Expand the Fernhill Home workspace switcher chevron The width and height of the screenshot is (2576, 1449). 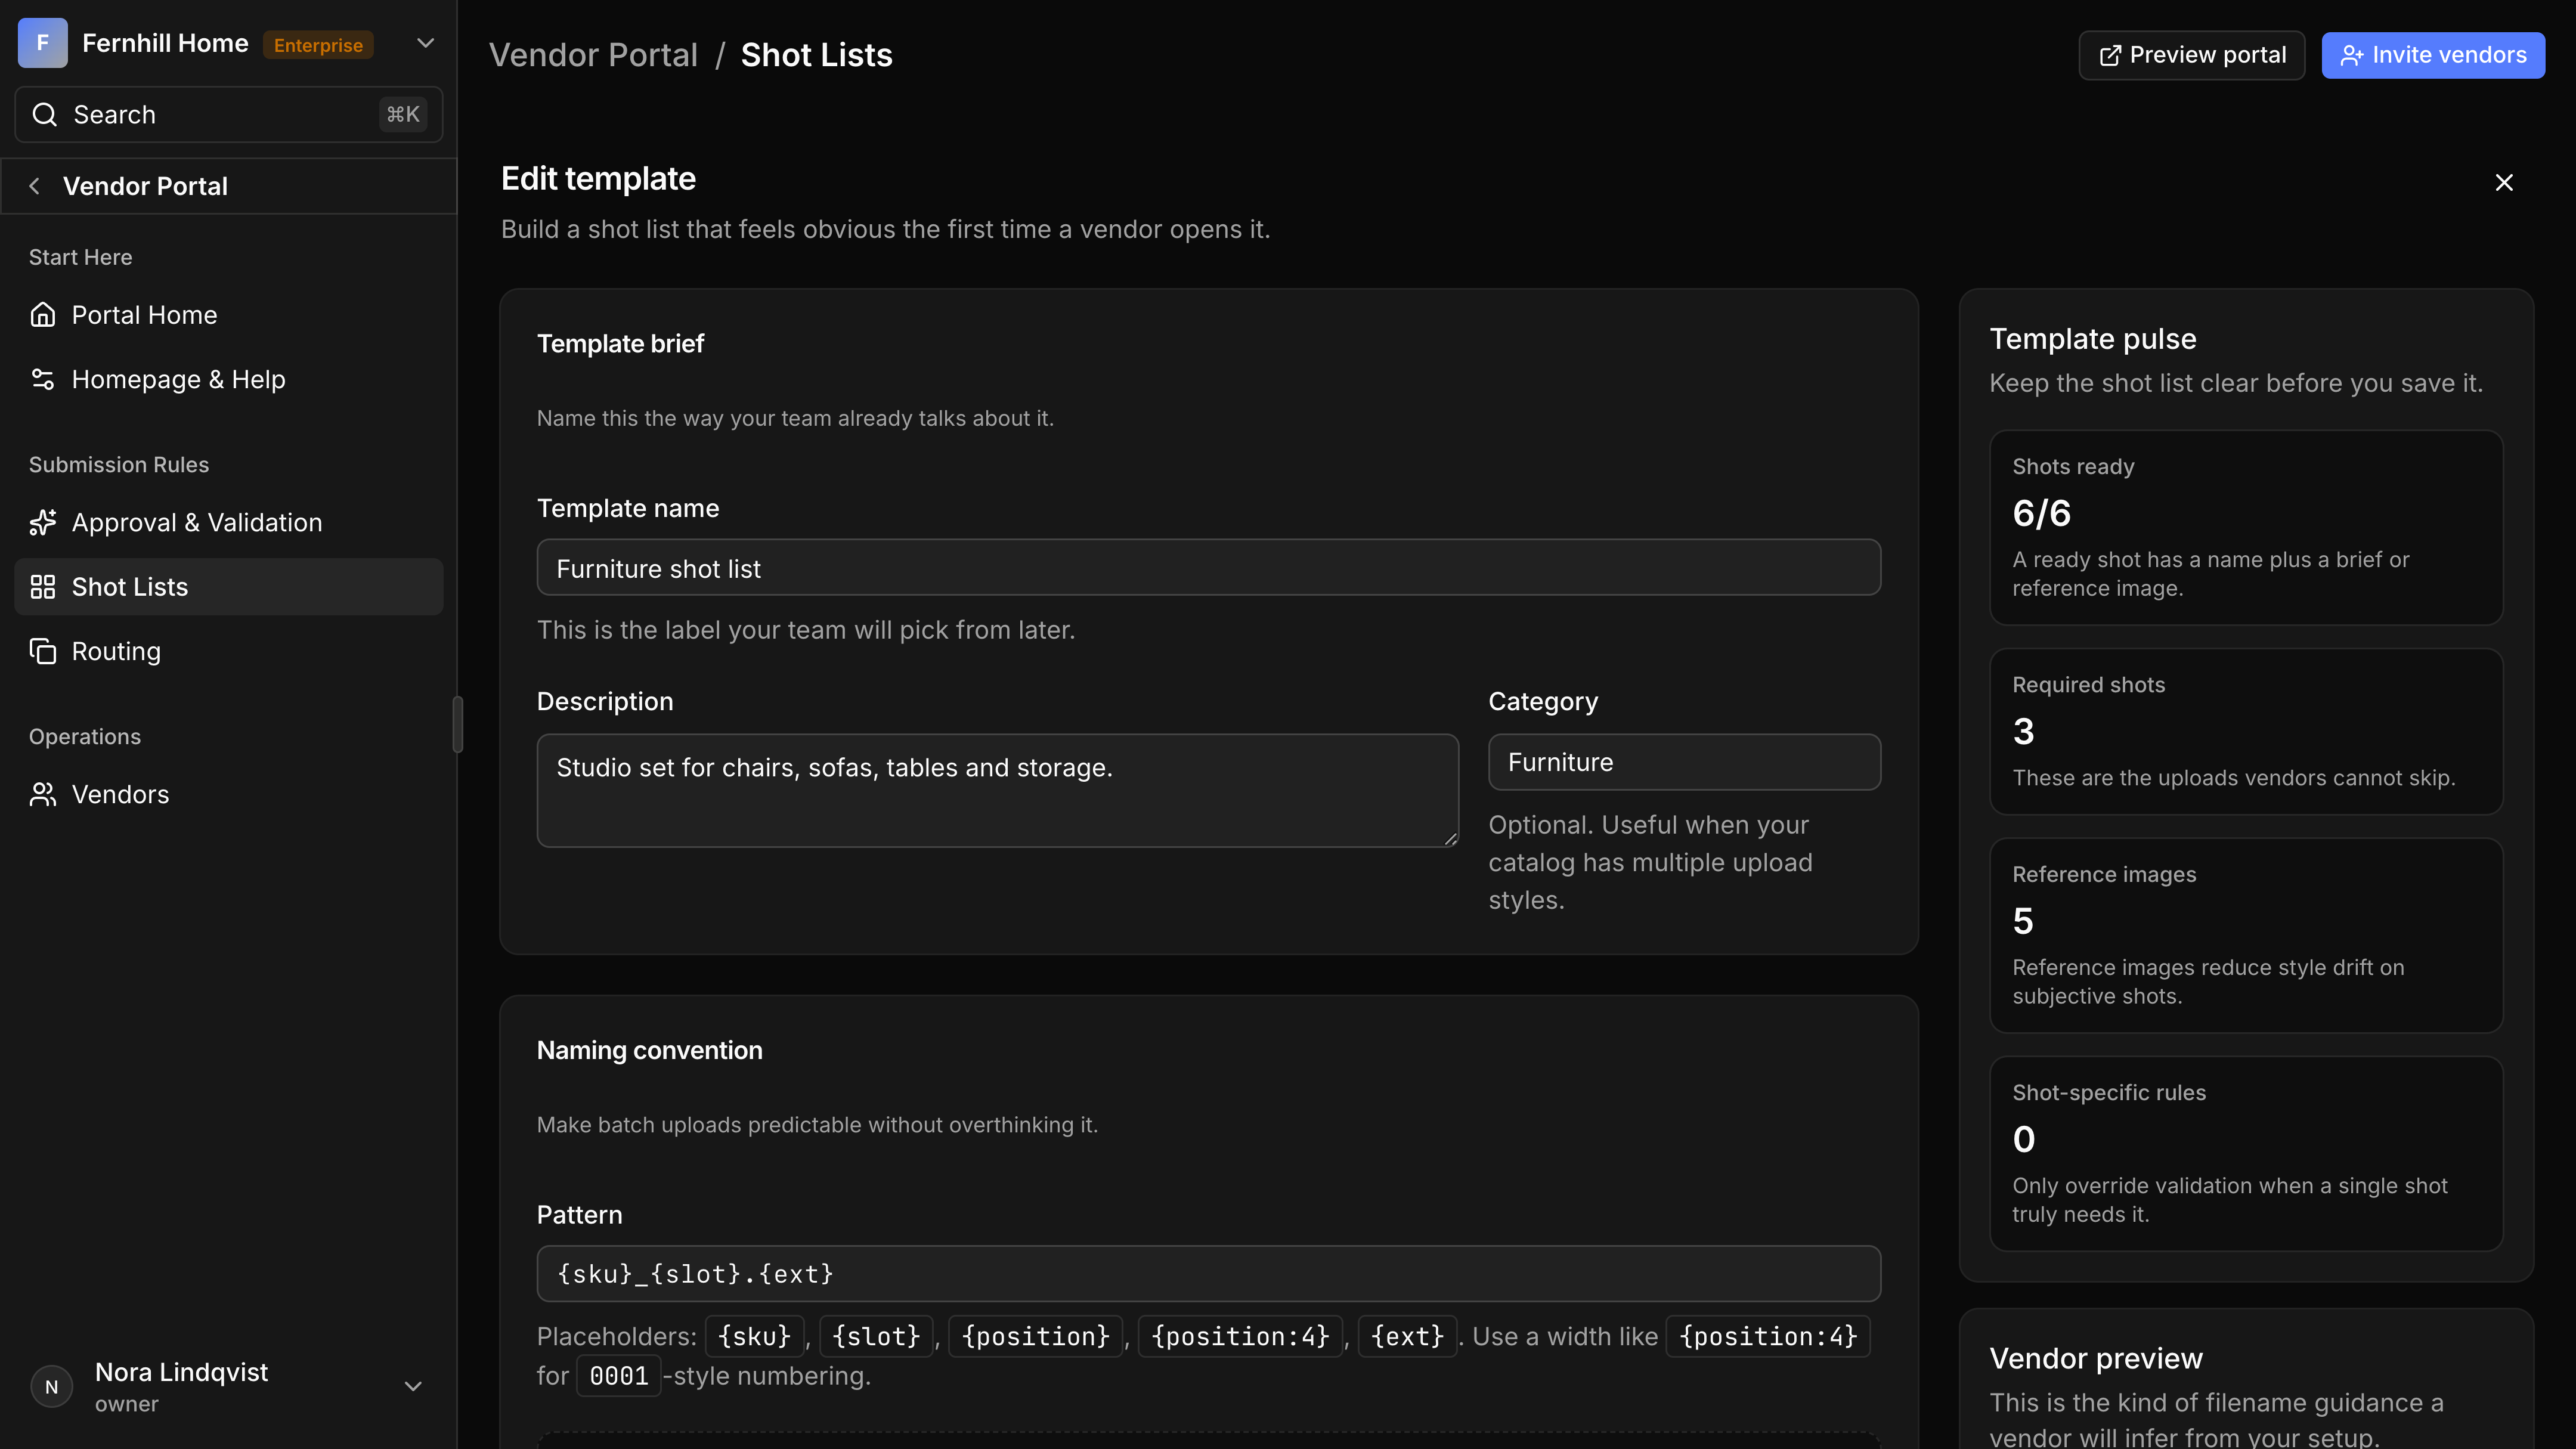(425, 43)
